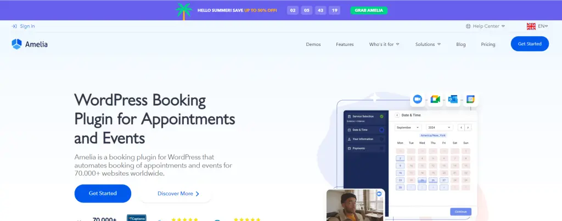Click the Continue button in booking preview
The image size is (562, 221).
pos(460,212)
